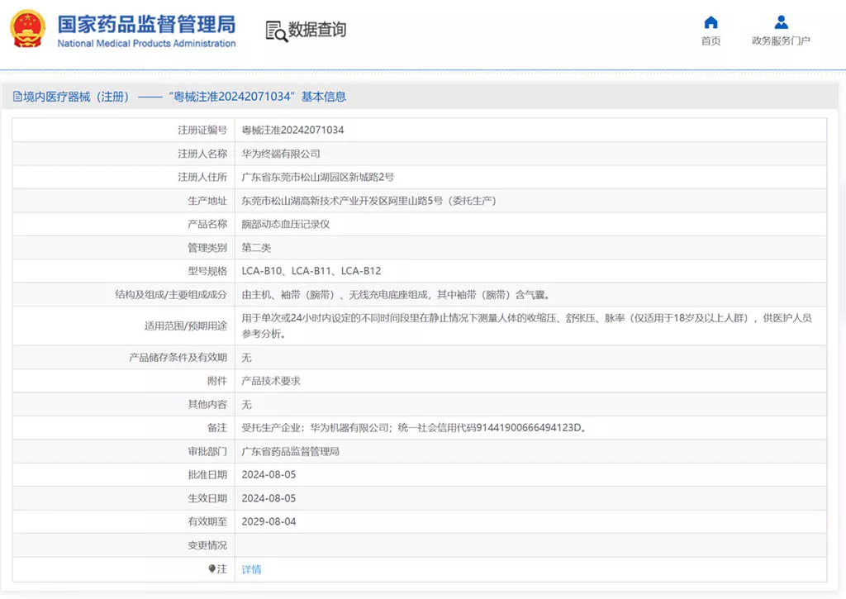The height and width of the screenshot is (599, 846).
Task: Select management class 第二类
Action: (256, 248)
